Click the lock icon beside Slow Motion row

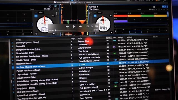(13, 53)
